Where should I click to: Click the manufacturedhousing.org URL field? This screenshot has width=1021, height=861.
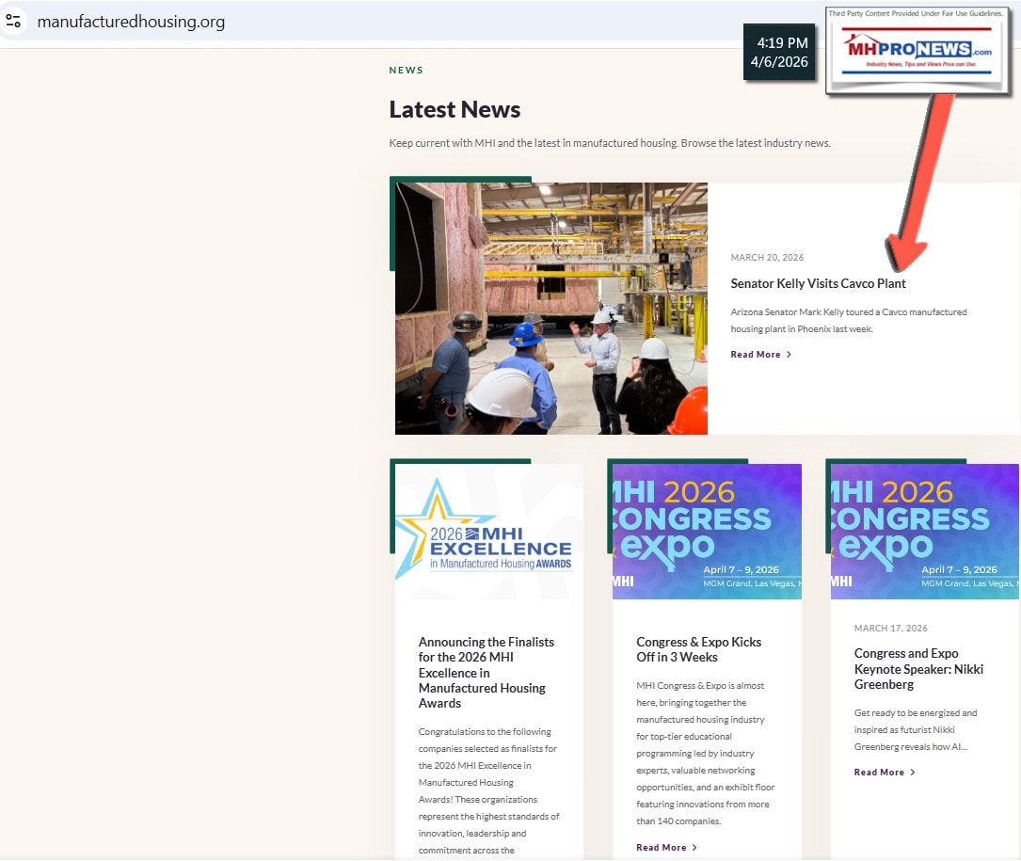coord(131,22)
